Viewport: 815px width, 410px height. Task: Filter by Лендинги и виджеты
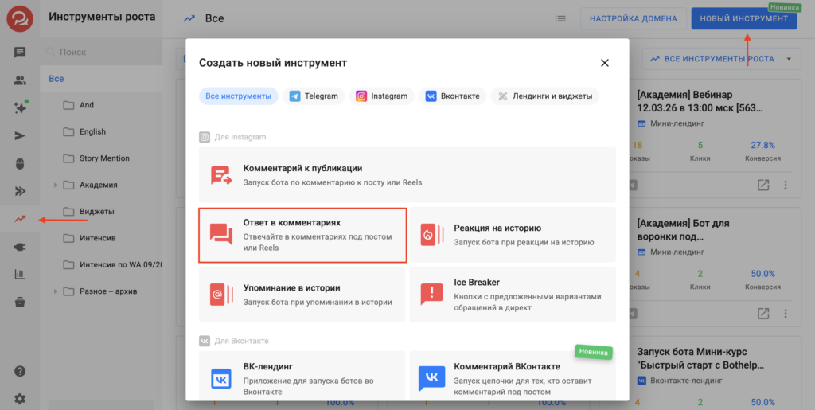[545, 96]
